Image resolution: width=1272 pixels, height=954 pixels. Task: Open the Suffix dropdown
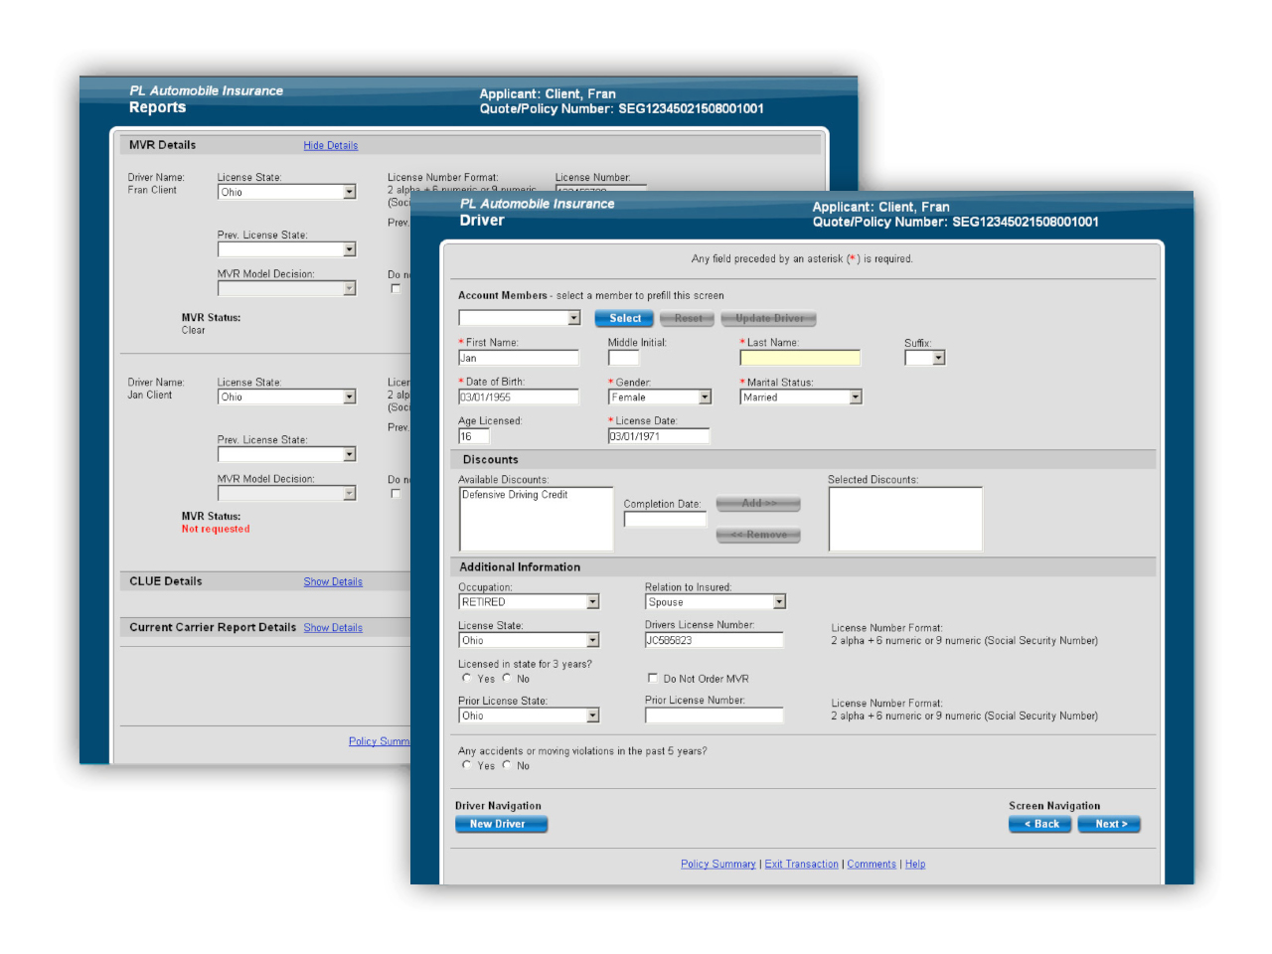(x=924, y=358)
